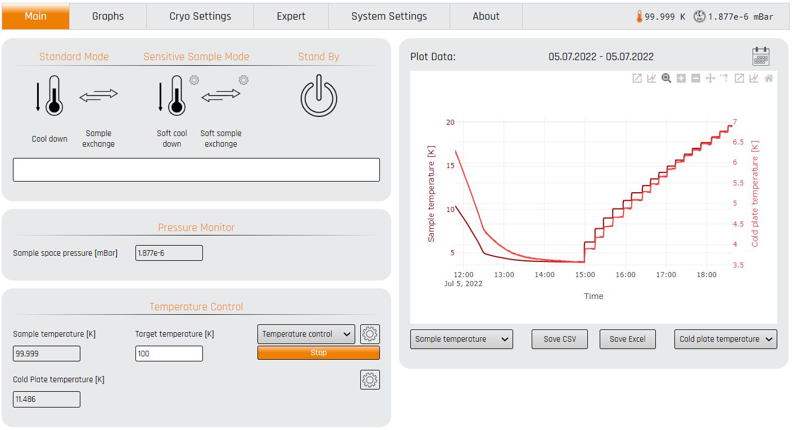Click the Target temperature input field
Screen dimensions: 793x430
(169, 354)
